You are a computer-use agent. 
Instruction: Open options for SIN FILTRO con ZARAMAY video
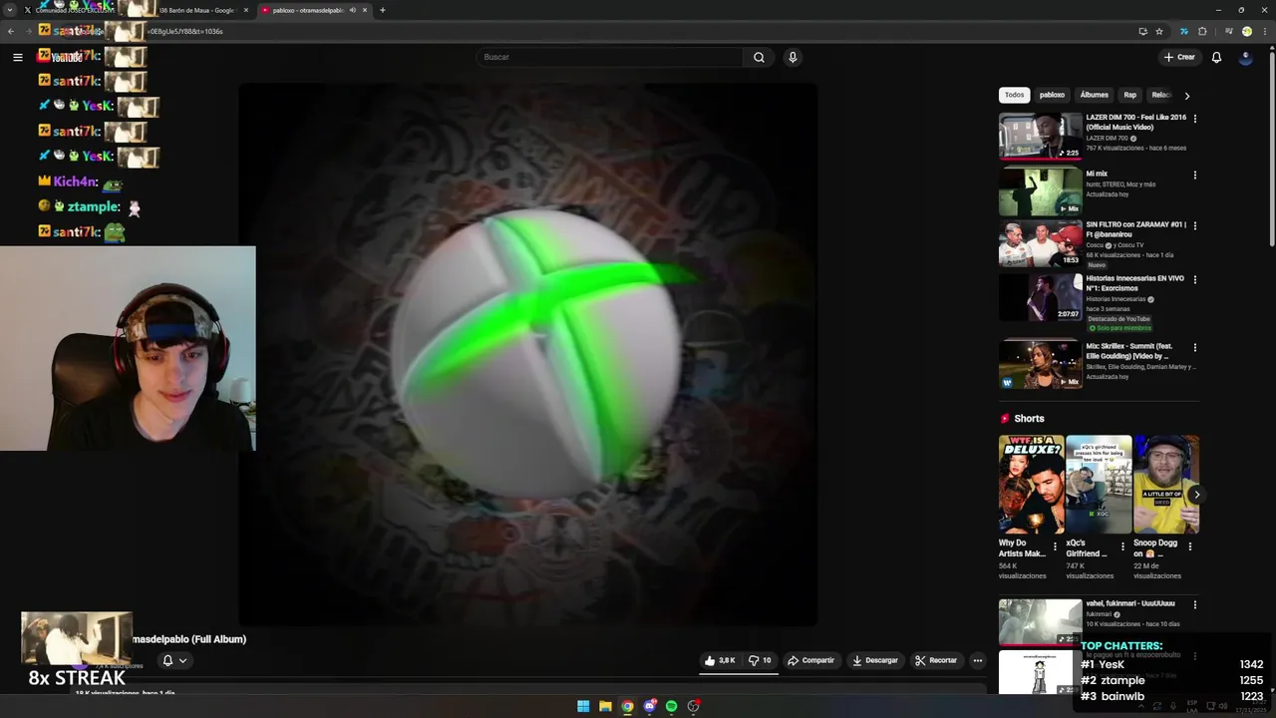click(1194, 226)
